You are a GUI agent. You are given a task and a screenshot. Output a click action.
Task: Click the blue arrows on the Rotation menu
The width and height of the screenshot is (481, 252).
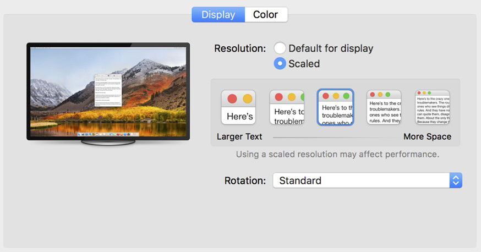(x=456, y=180)
